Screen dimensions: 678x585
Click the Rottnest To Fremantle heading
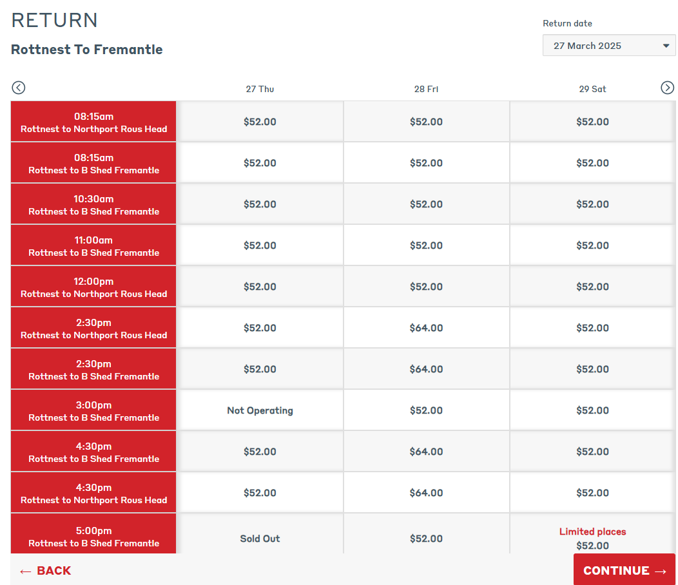coord(87,50)
